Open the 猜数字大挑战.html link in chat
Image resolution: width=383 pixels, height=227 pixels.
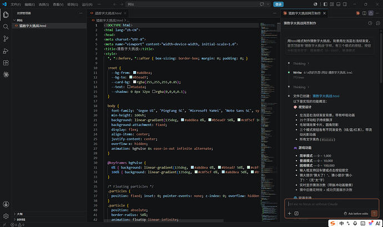[326, 96]
